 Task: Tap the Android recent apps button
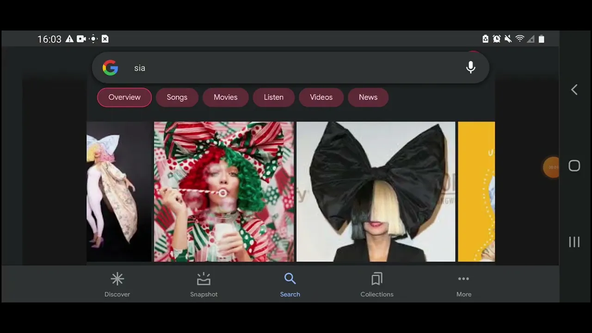coord(574,242)
